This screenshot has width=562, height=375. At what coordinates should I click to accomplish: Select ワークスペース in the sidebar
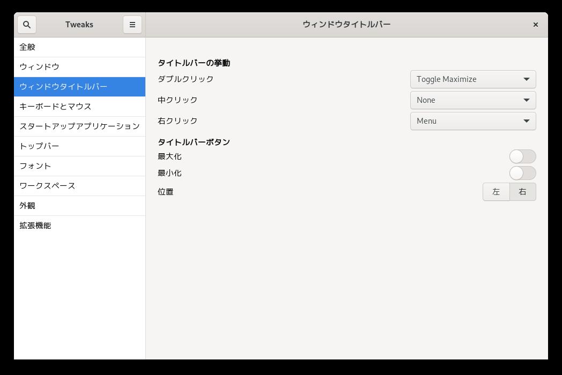pyautogui.click(x=79, y=186)
